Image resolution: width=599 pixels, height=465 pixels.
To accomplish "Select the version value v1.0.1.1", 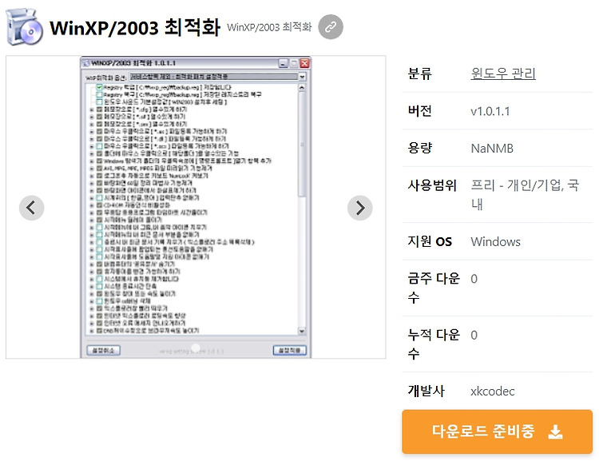I will point(490,111).
